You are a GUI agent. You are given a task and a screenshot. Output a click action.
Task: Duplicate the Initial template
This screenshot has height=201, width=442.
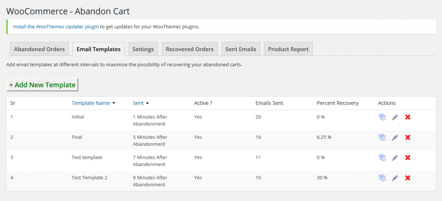(x=382, y=117)
